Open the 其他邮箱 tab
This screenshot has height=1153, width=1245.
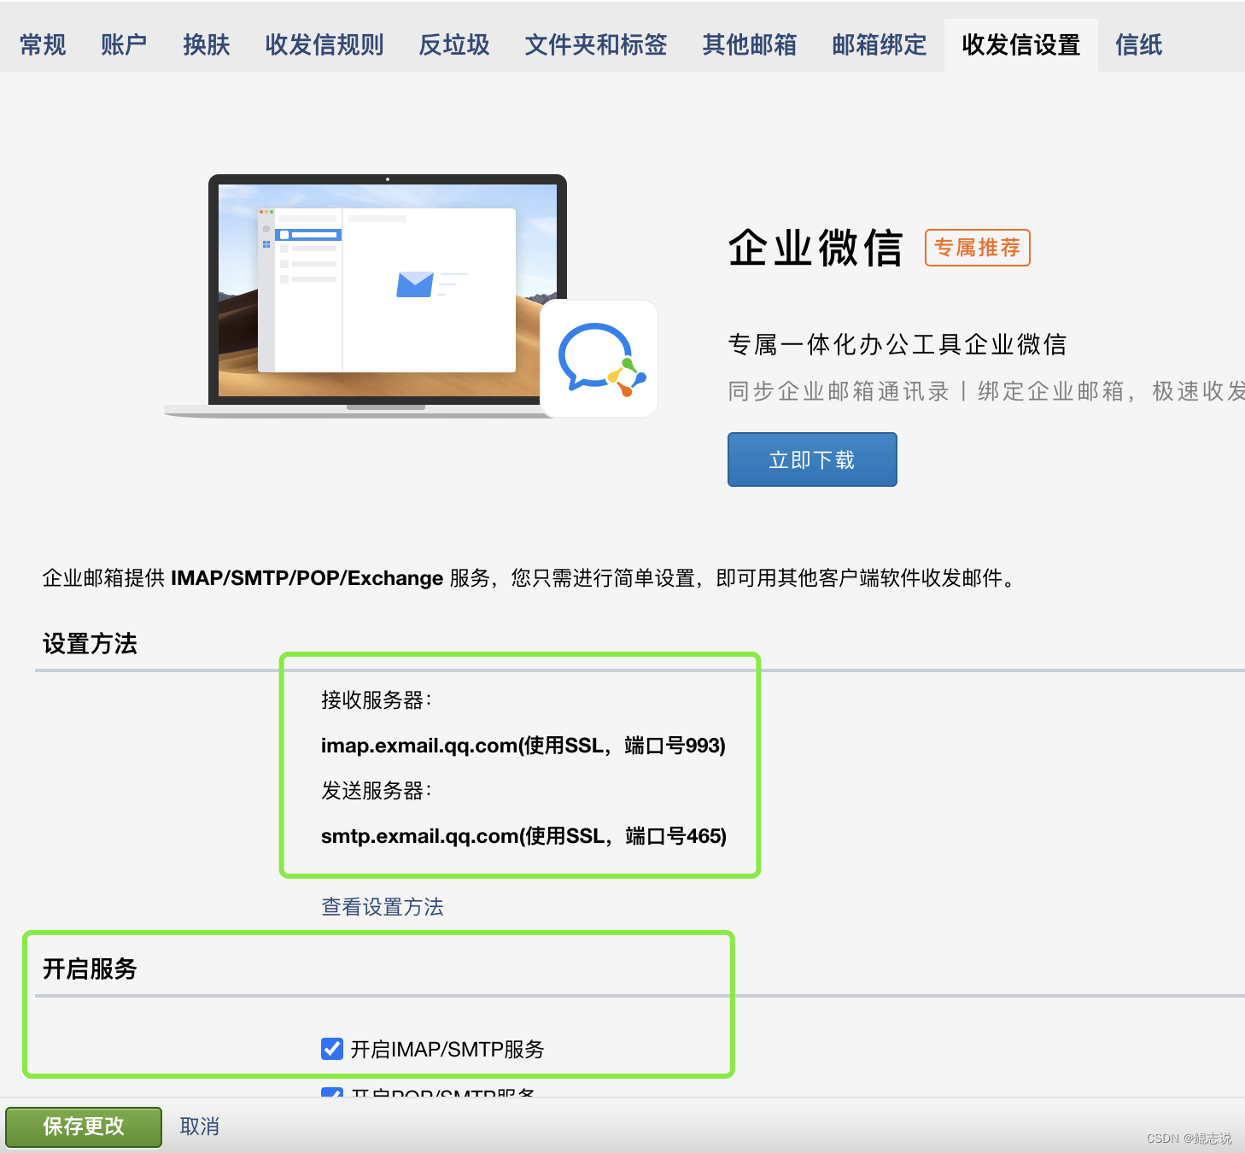coord(750,45)
